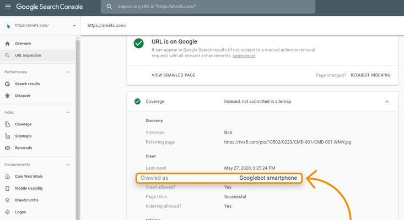The height and width of the screenshot is (220, 404).
Task: Click the 'N/A' Sitemaps value
Action: [x=228, y=133]
